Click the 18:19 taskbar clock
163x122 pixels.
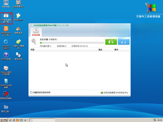(x=160, y=120)
